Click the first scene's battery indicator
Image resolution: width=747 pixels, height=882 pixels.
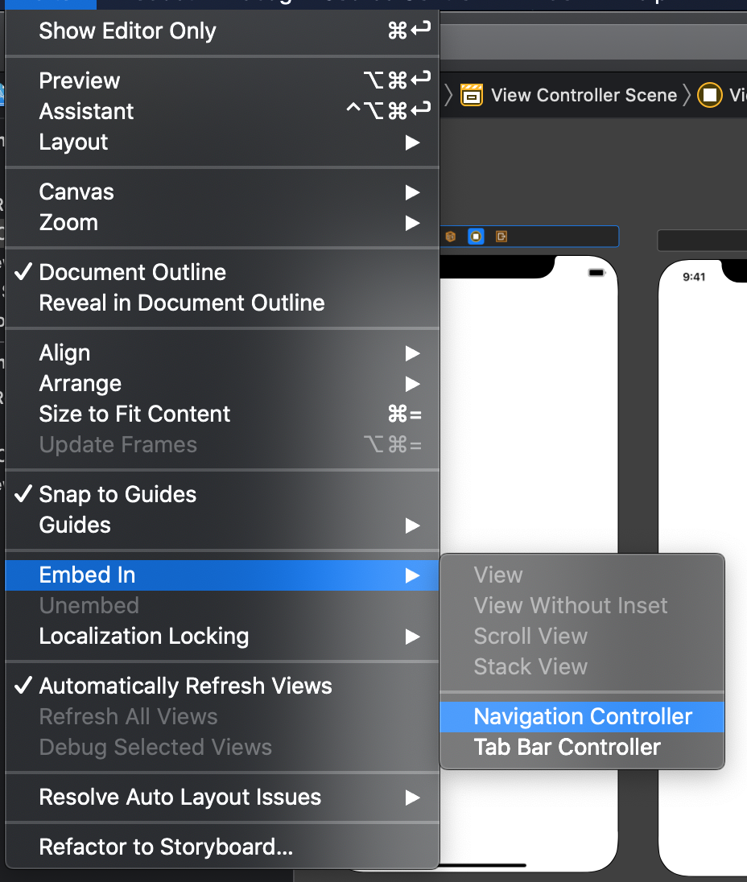[x=596, y=273]
